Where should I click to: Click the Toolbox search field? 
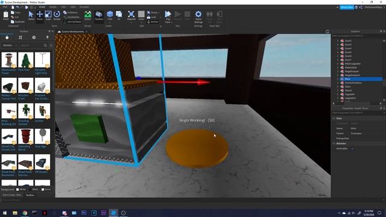click(x=31, y=46)
